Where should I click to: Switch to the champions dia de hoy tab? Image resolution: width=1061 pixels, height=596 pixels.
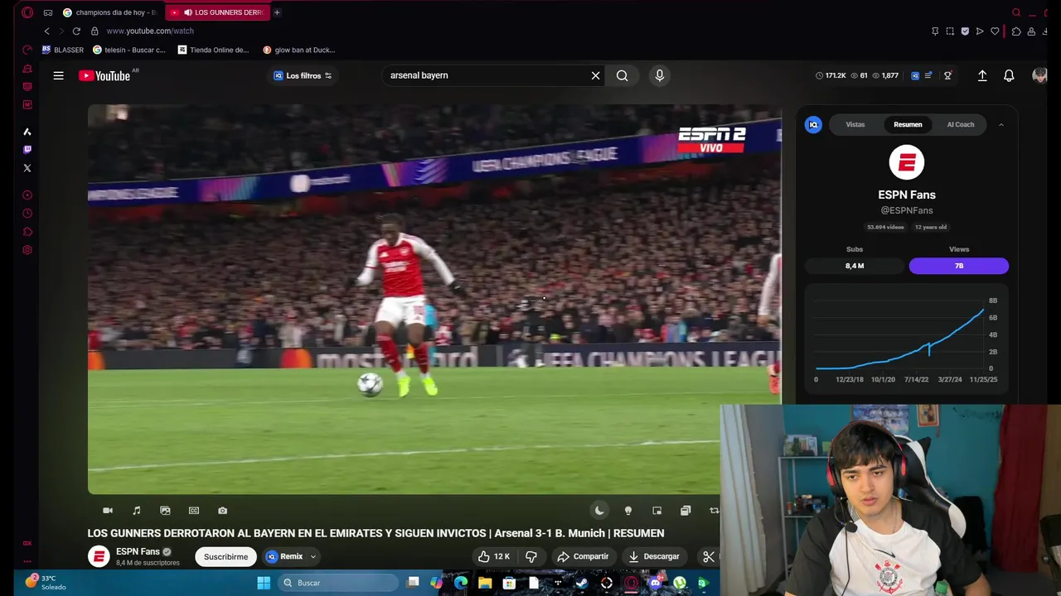[x=109, y=12]
